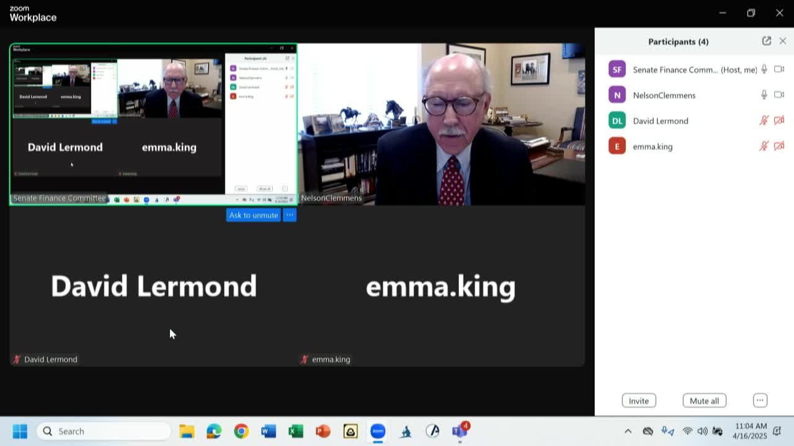Select emma.king video tile
794x446 pixels.
tap(441, 286)
